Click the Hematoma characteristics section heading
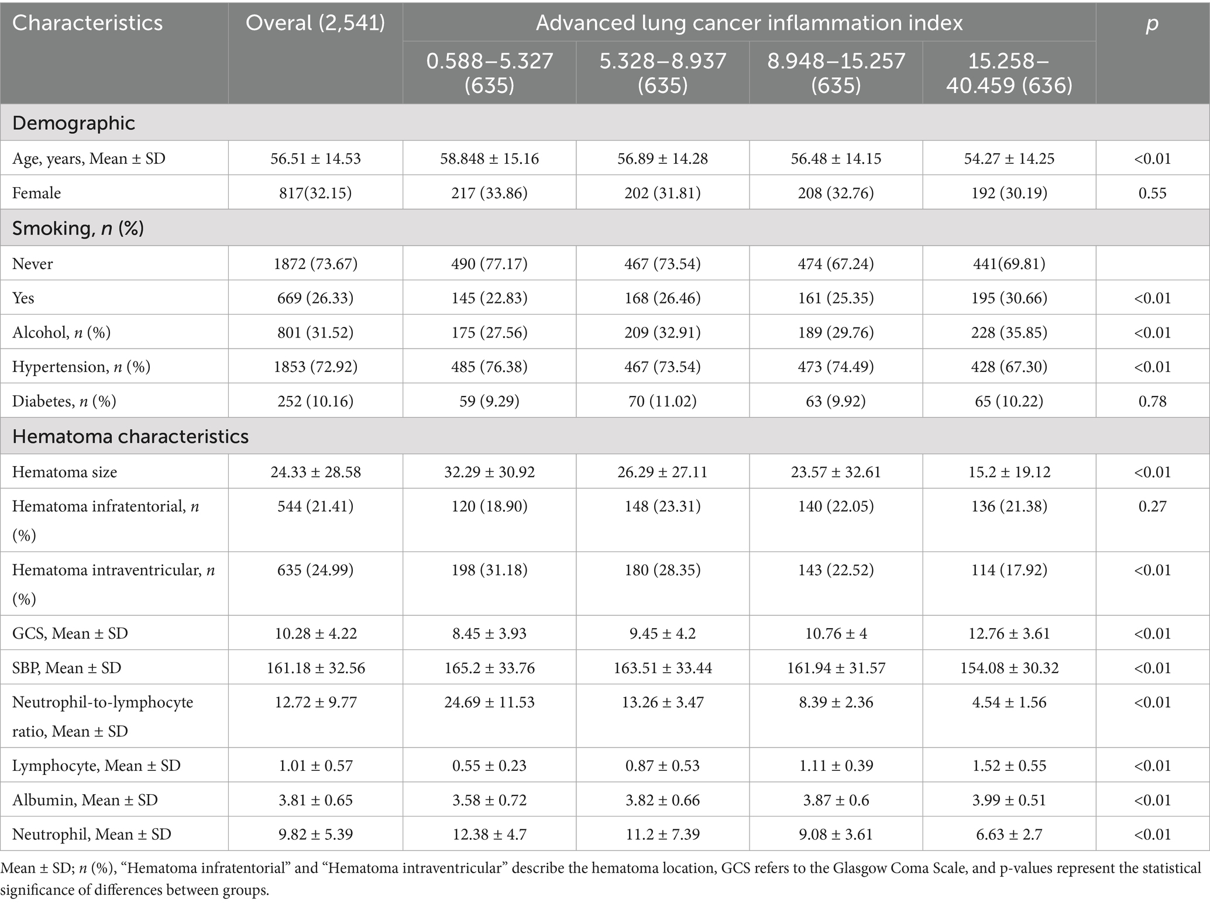1210x903 pixels. pyautogui.click(x=130, y=437)
